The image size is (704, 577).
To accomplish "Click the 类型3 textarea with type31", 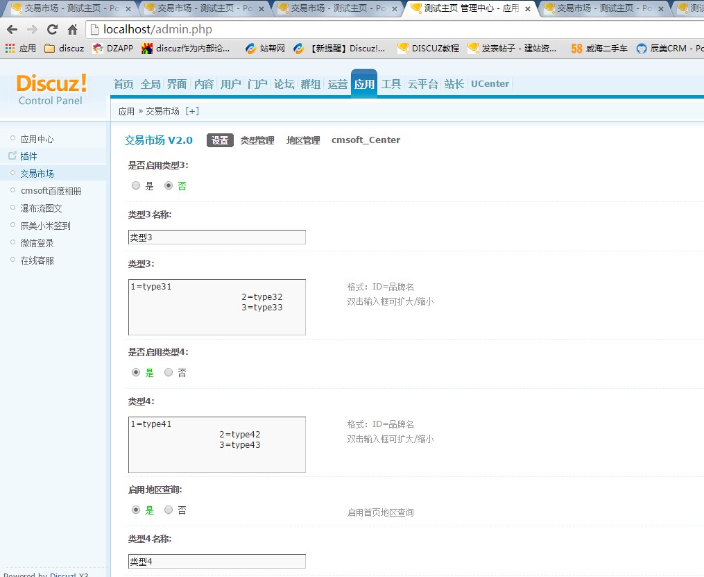I will (x=217, y=308).
